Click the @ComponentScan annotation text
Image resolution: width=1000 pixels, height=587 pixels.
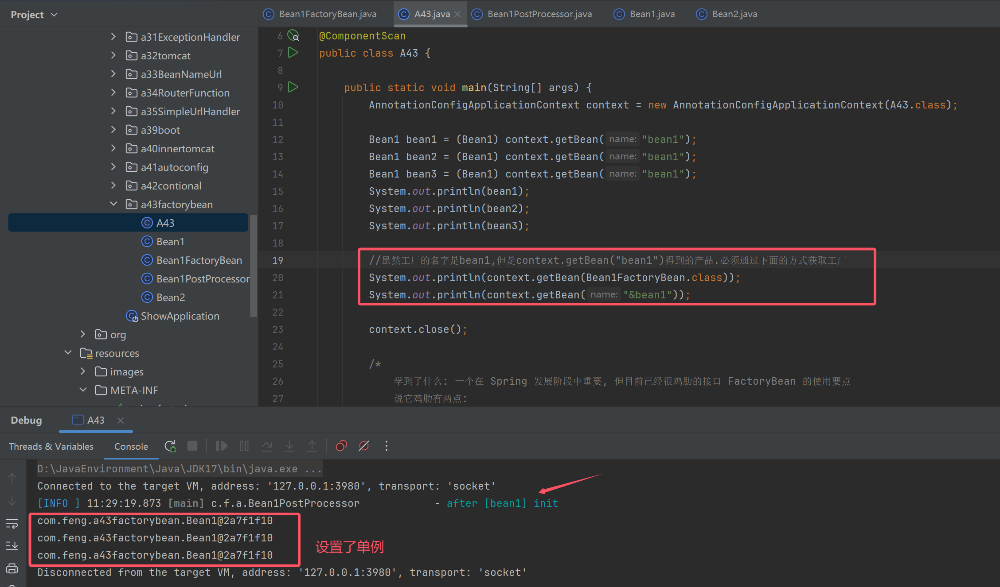click(x=362, y=36)
